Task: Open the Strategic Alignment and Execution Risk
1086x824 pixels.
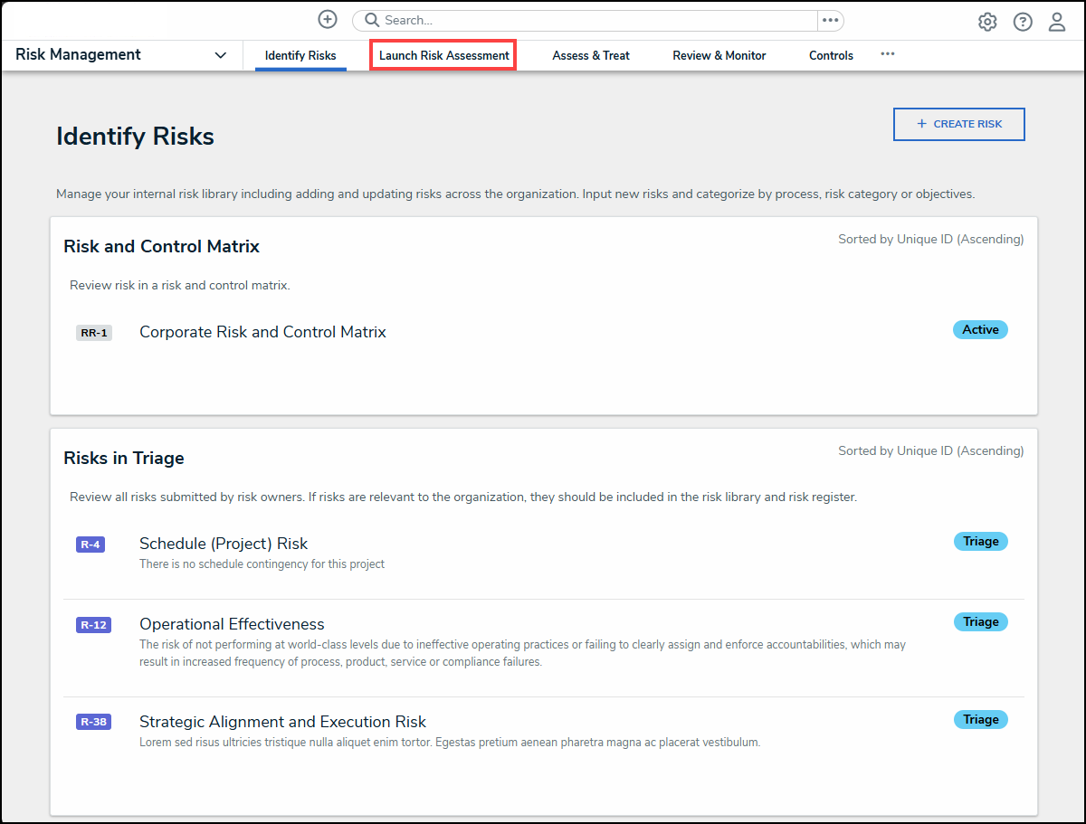Action: pos(282,721)
